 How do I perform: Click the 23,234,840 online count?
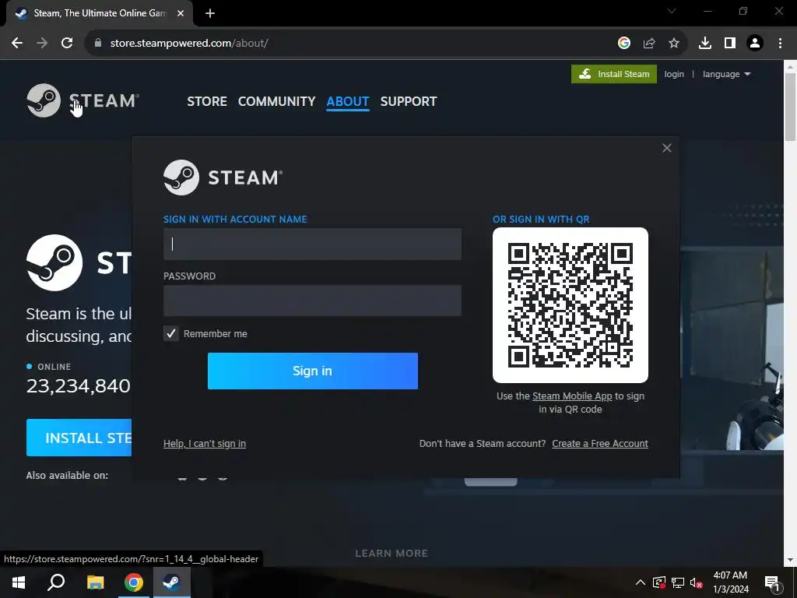click(x=79, y=386)
